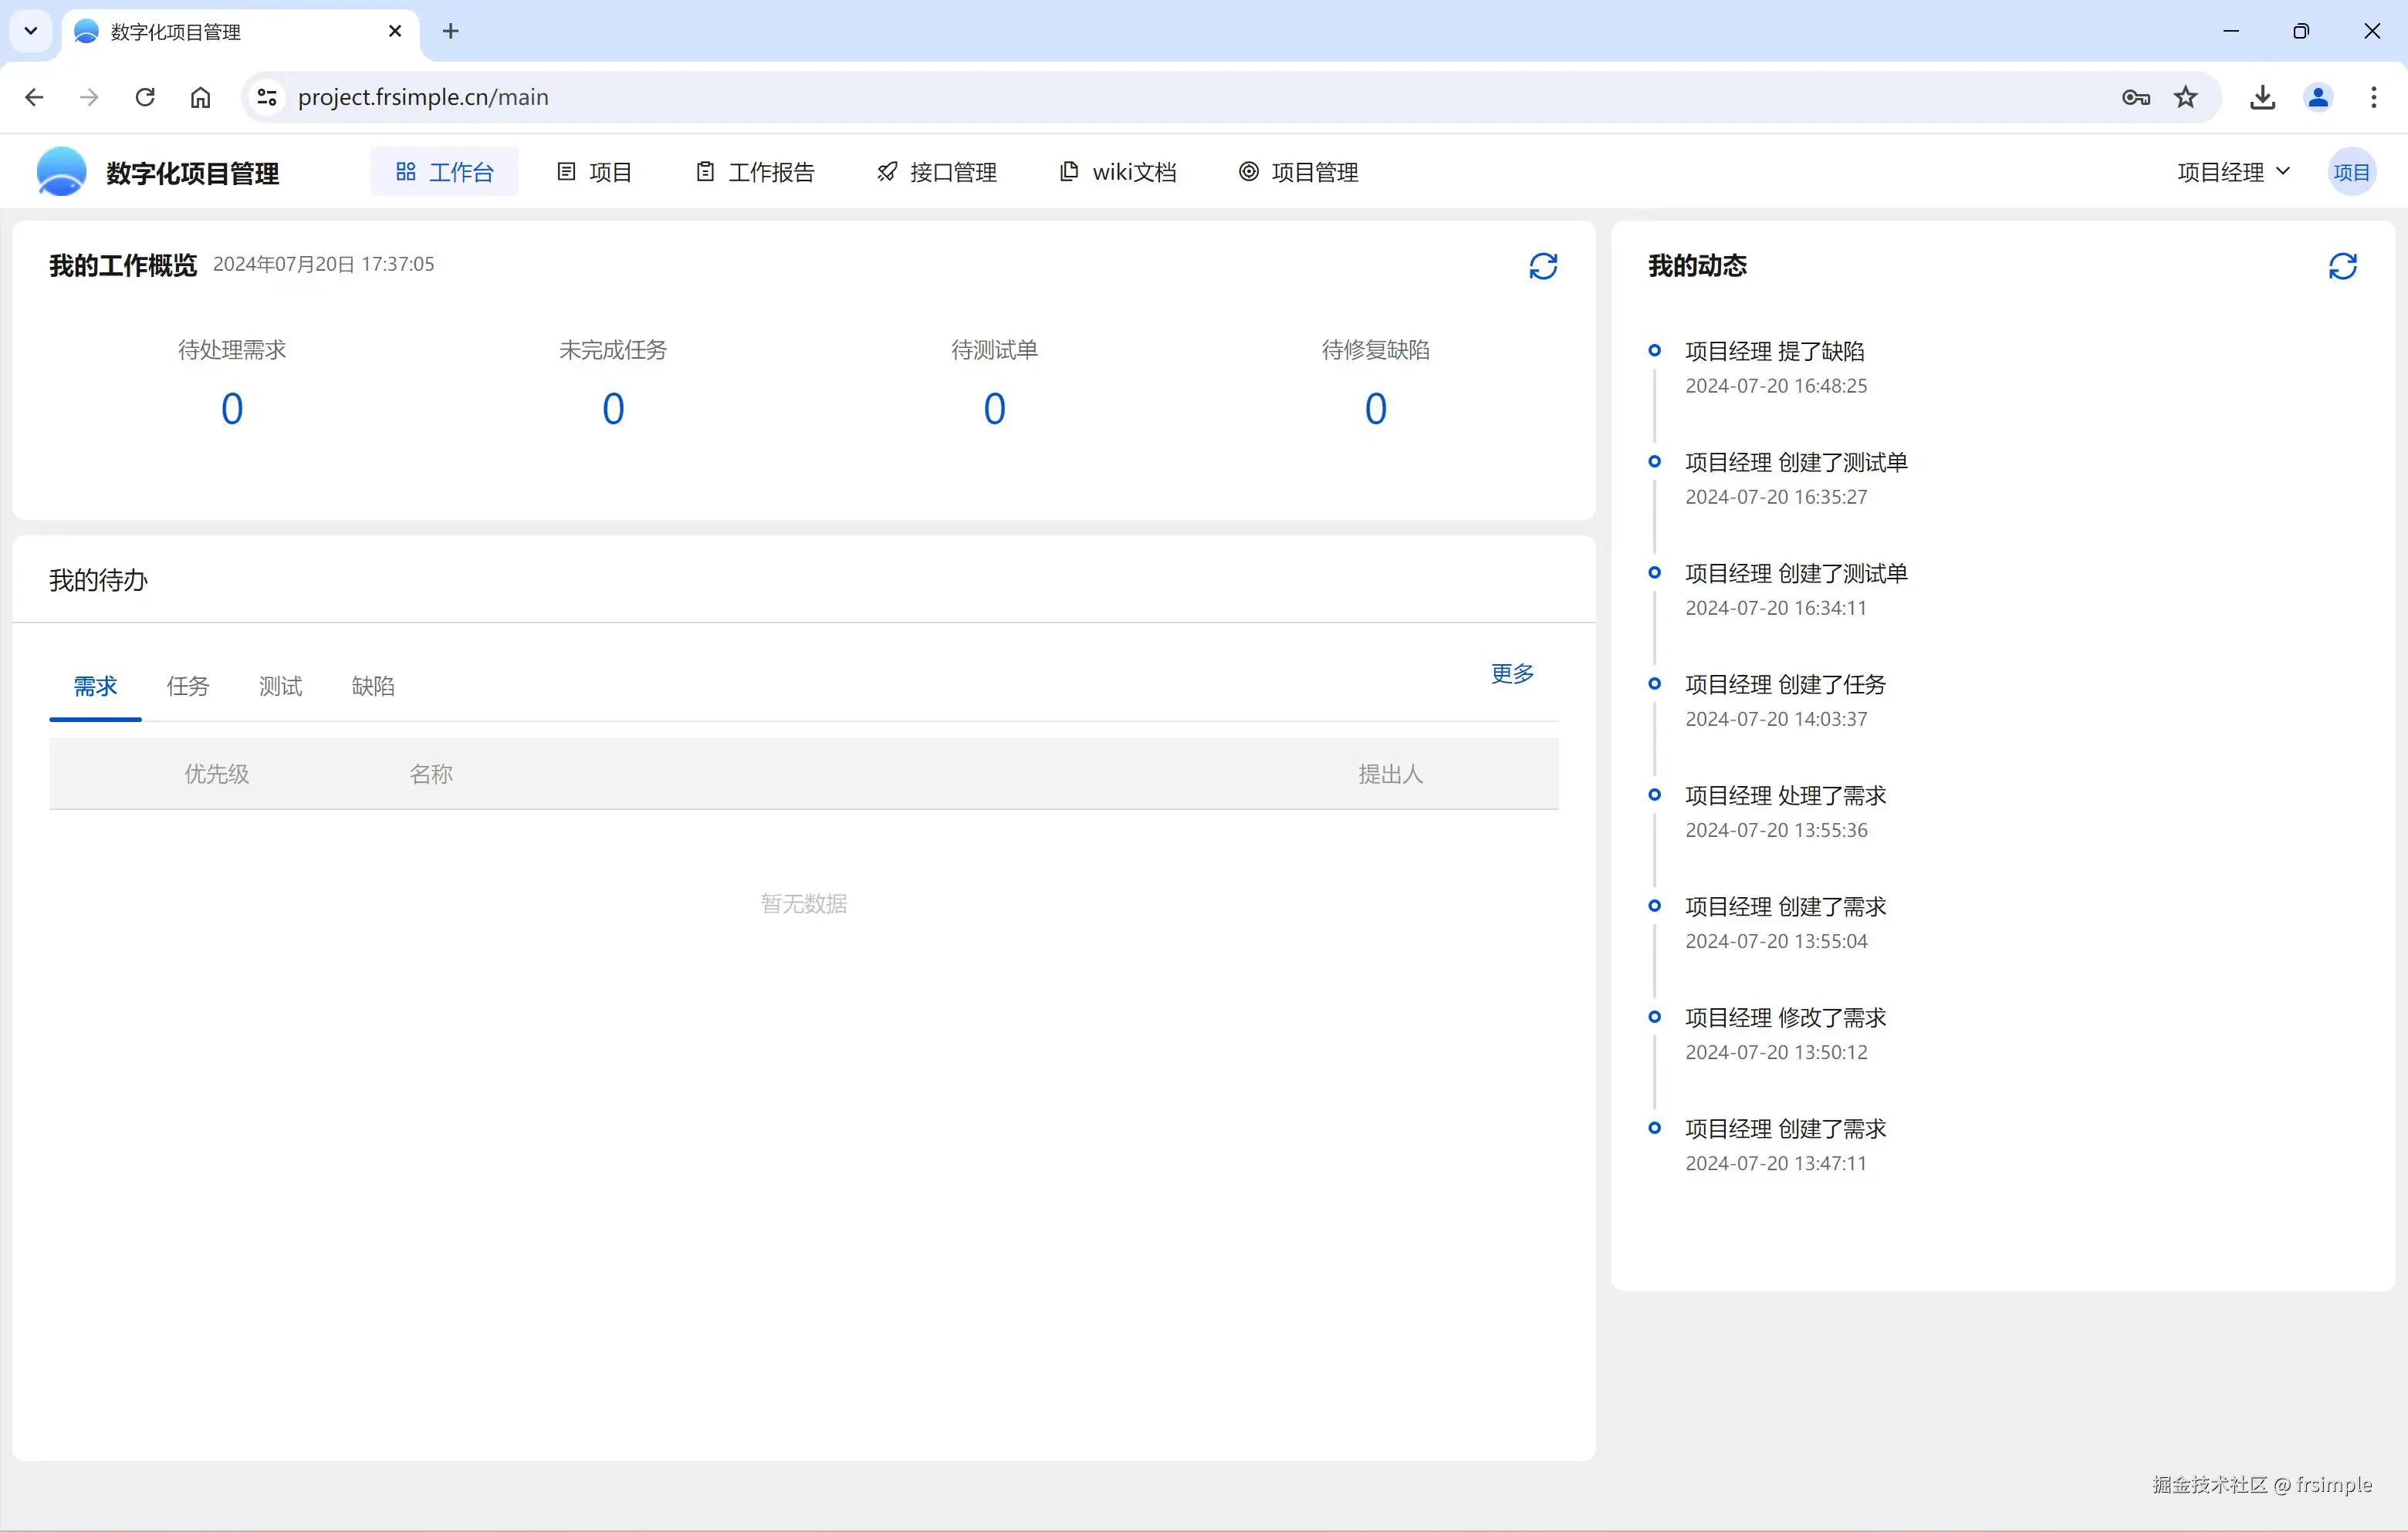Open the site information icon in address bar
The height and width of the screenshot is (1532, 2408).
[x=265, y=97]
